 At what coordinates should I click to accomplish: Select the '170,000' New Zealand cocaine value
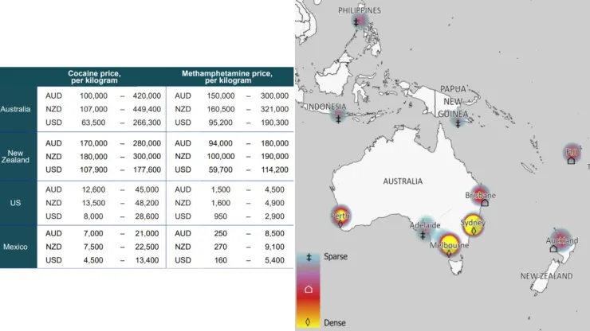coord(93,143)
